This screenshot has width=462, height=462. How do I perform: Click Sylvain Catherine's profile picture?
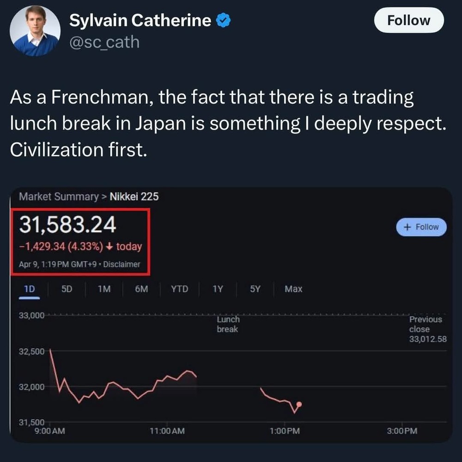(35, 30)
